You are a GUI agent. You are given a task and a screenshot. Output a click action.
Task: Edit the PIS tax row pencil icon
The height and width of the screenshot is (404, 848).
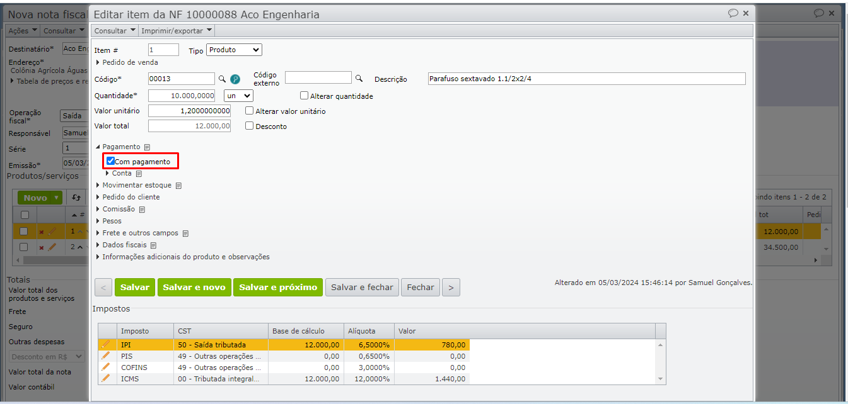point(106,356)
